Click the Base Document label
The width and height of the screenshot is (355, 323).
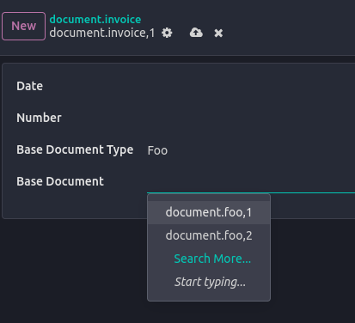click(60, 181)
